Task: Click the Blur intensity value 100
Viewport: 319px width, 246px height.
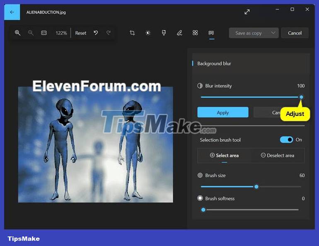Action: click(x=301, y=86)
